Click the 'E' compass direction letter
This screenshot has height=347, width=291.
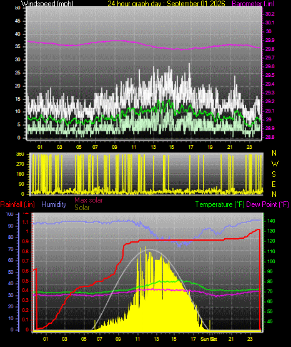pos(274,184)
